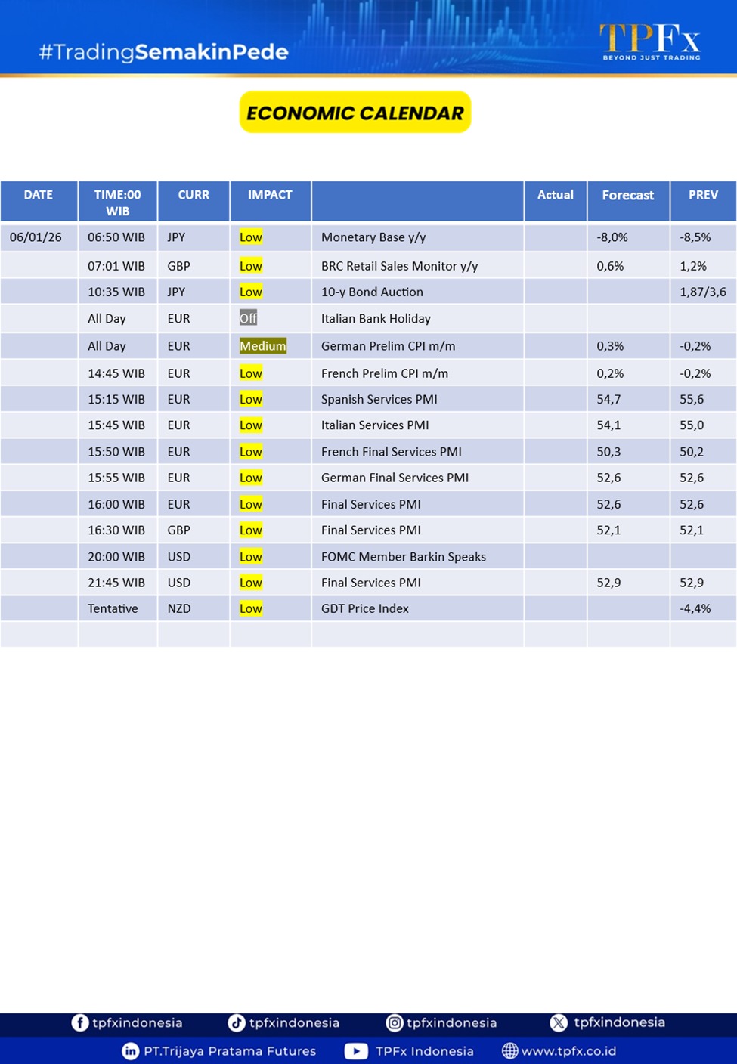Click the Economic Calendar yellow title badge
Viewport: 737px width, 1064px height.
355,113
